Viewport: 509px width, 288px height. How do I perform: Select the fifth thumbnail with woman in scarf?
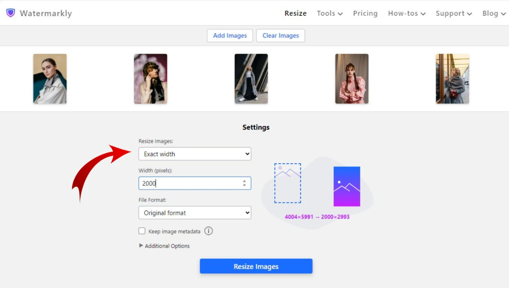pyautogui.click(x=452, y=79)
